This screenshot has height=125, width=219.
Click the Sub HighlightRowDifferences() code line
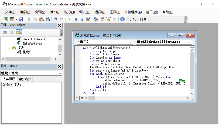point(107,48)
